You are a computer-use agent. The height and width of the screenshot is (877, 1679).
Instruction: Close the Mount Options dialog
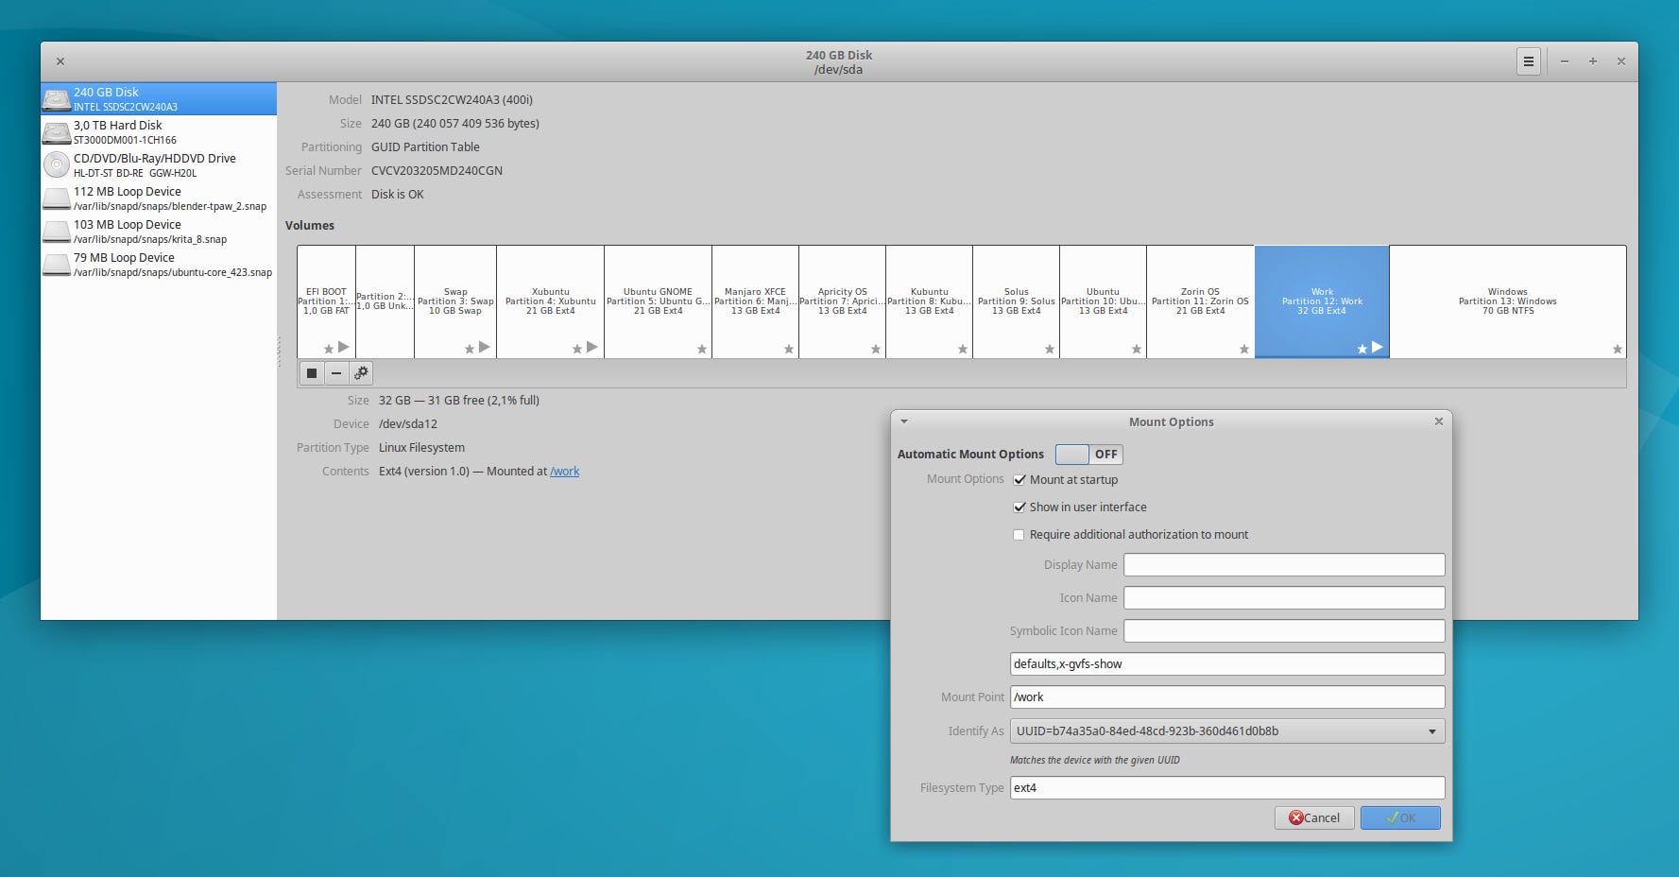[x=1439, y=421]
